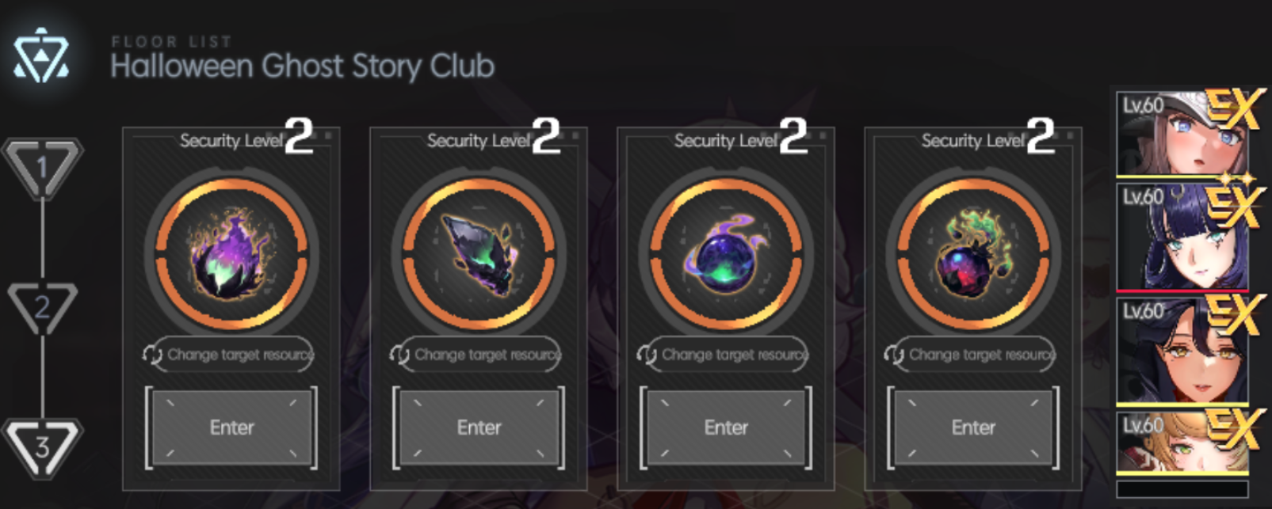1272x509 pixels.
Task: Change target resource on third card
Action: [735, 355]
